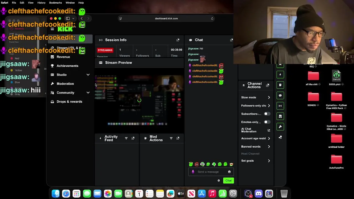This screenshot has height=199, width=354.
Task: Pop out the Chat panel
Action: pyautogui.click(x=231, y=40)
